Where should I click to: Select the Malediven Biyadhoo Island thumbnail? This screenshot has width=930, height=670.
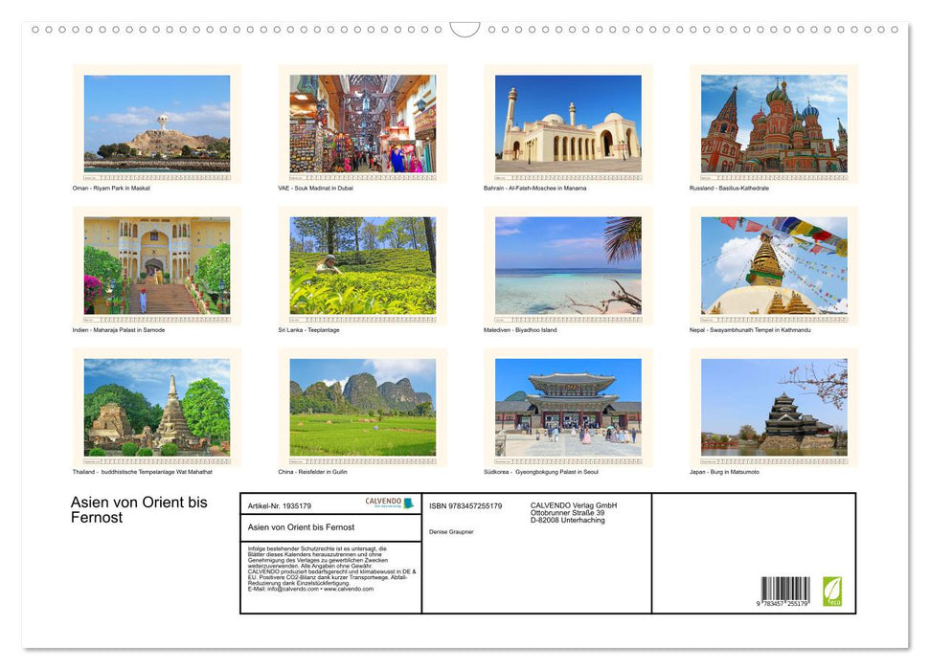coord(569,264)
